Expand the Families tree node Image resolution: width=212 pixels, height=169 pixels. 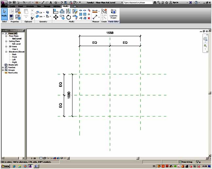point(3,68)
